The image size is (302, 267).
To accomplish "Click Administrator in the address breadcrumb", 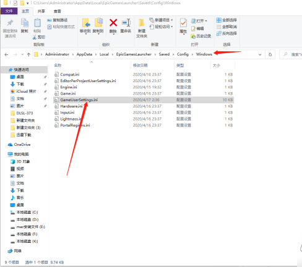I will pyautogui.click(x=57, y=54).
